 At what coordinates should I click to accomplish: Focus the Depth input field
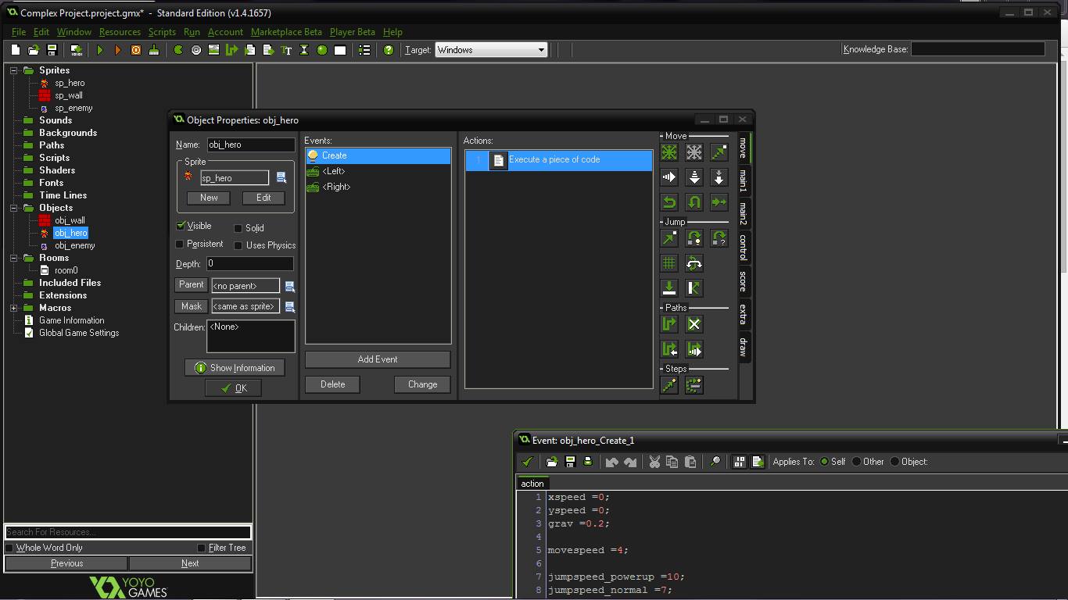[250, 264]
